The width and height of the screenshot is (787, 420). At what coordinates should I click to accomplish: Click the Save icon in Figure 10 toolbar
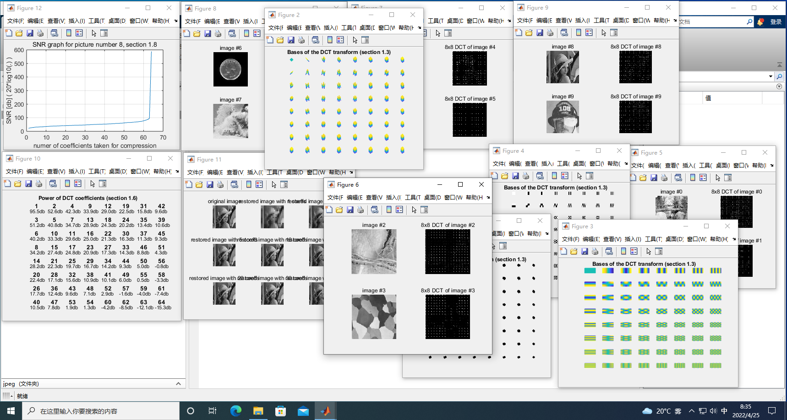28,183
